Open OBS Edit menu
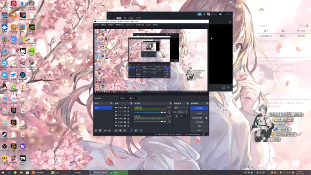Screen dimensions: 311x175 tap(103, 25)
